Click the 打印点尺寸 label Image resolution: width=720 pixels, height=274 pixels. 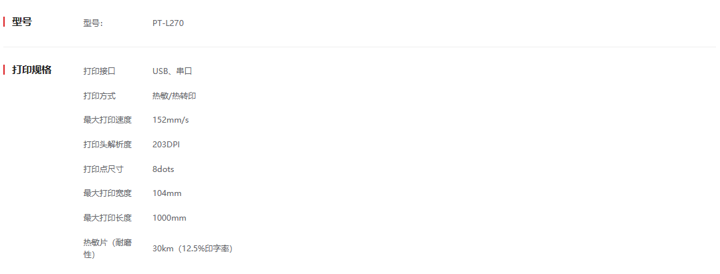click(103, 169)
